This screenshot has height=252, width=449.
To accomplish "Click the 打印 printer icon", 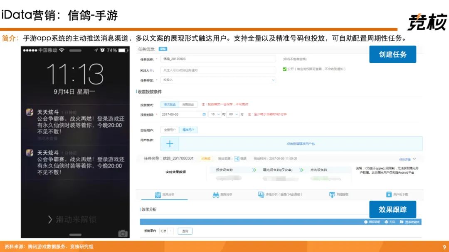I will tap(387, 222).
